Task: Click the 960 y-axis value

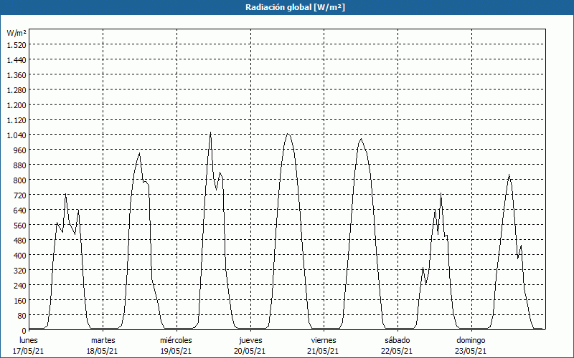Action: pyautogui.click(x=19, y=150)
